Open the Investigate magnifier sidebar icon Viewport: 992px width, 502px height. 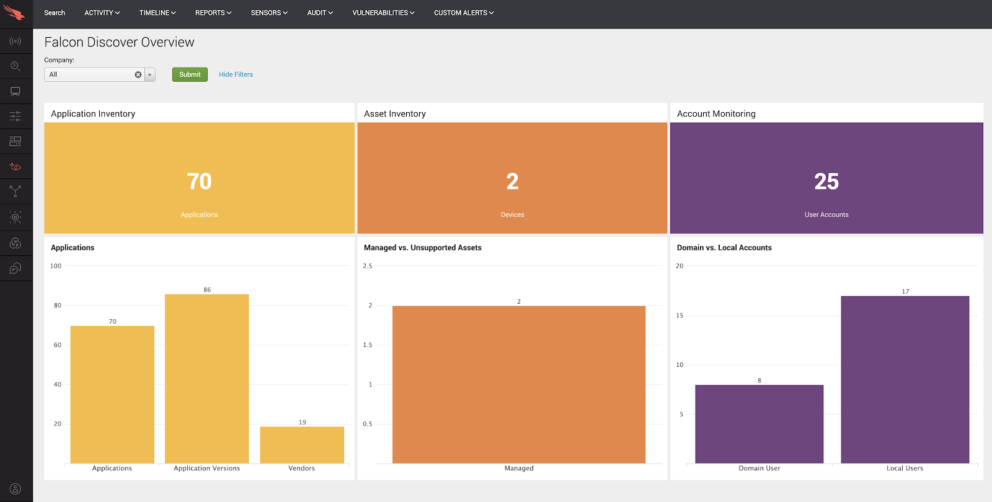pyautogui.click(x=15, y=66)
